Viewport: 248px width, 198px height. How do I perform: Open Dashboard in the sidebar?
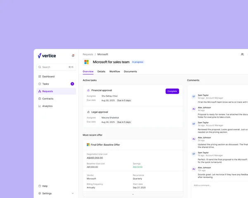point(56,76)
